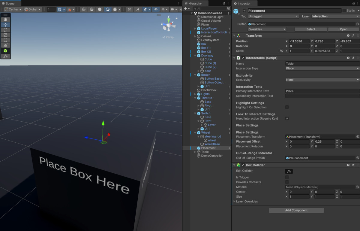
Task: Toggle constrained proportions lock next to Scale
Action: click(x=281, y=51)
